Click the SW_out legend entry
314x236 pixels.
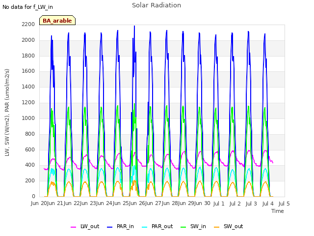point(229,226)
